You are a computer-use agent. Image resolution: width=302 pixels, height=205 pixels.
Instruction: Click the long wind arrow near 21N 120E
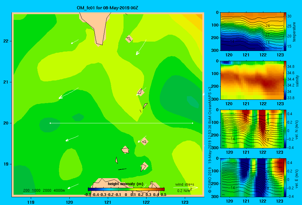click(68, 93)
